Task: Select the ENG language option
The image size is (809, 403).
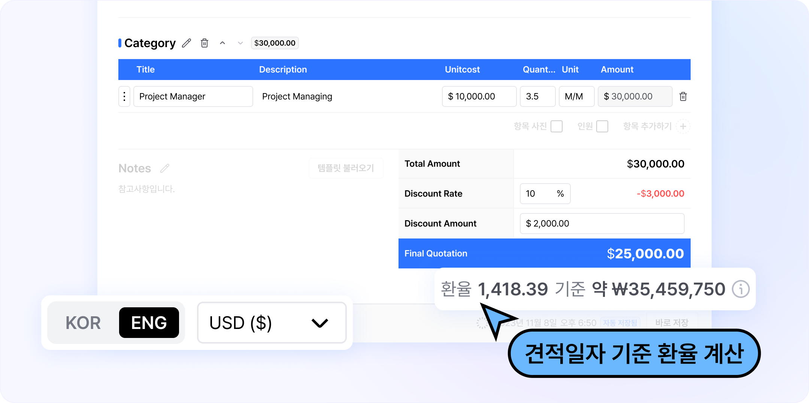Action: 149,323
